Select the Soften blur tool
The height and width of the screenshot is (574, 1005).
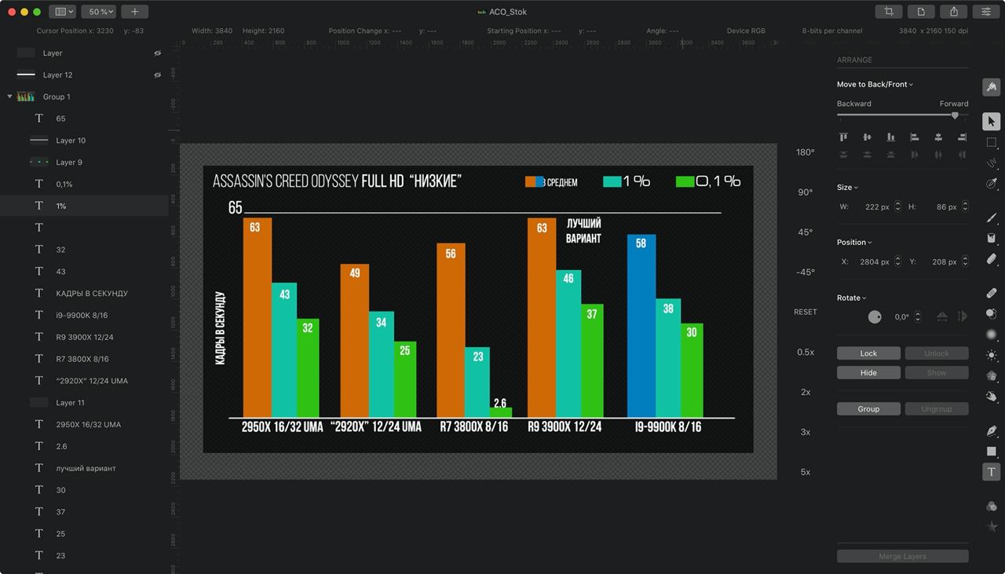[991, 334]
